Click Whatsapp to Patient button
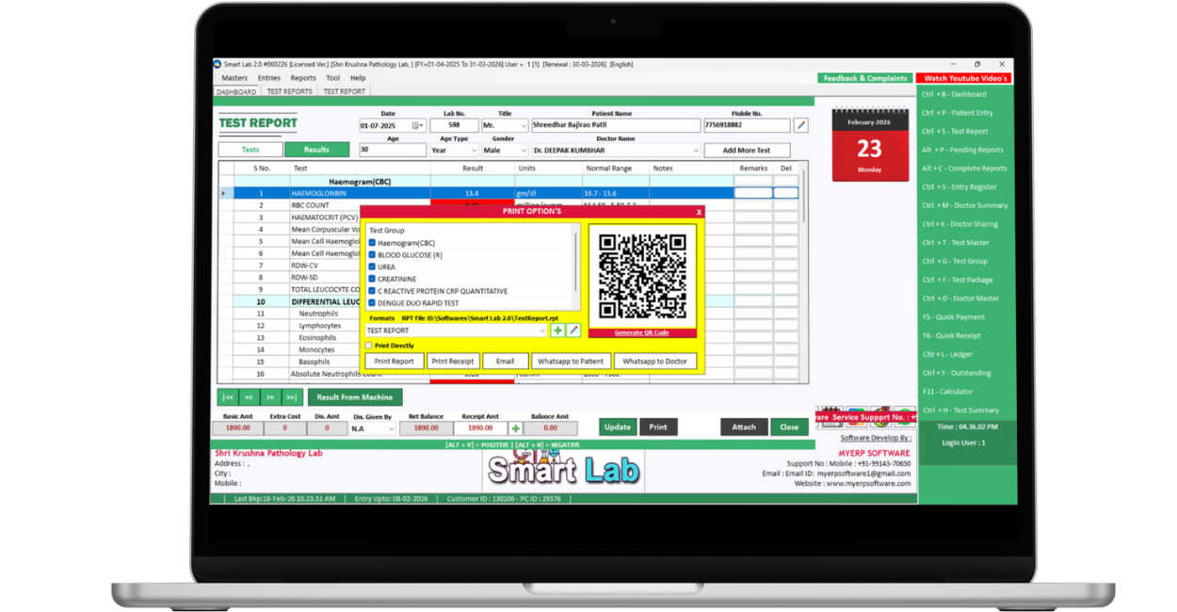This screenshot has height=612, width=1177. pos(571,362)
